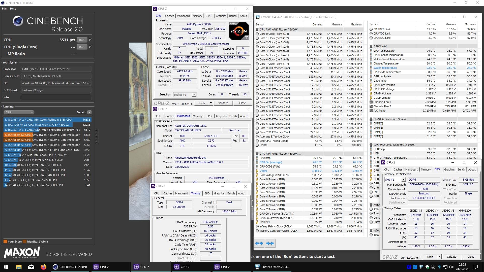The width and height of the screenshot is (484, 272).
Task: Expand the Tools dropdown arrow in top CPU-Z
Action: [x=211, y=103]
